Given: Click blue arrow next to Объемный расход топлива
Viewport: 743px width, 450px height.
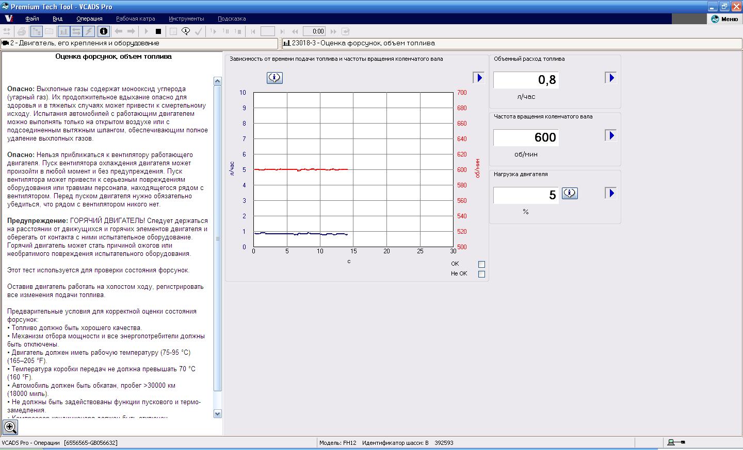Looking at the screenshot, I should 610,78.
